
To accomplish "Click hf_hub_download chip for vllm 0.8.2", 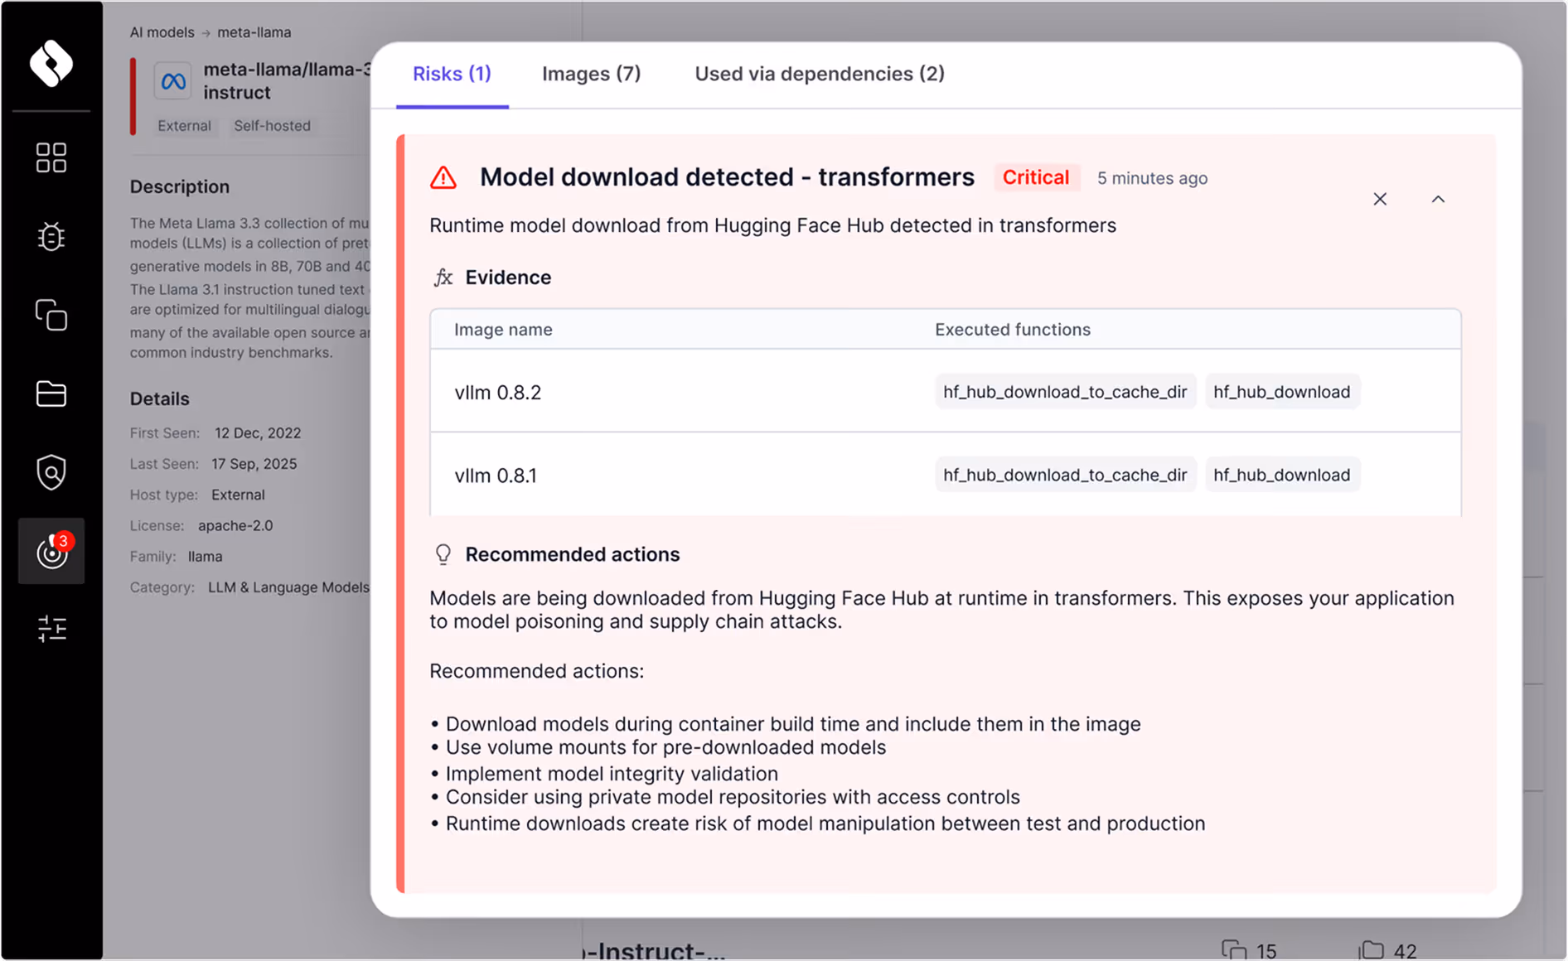I will coord(1281,392).
